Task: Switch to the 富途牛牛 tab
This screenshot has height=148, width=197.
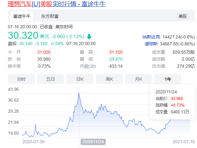Action: [22, 16]
